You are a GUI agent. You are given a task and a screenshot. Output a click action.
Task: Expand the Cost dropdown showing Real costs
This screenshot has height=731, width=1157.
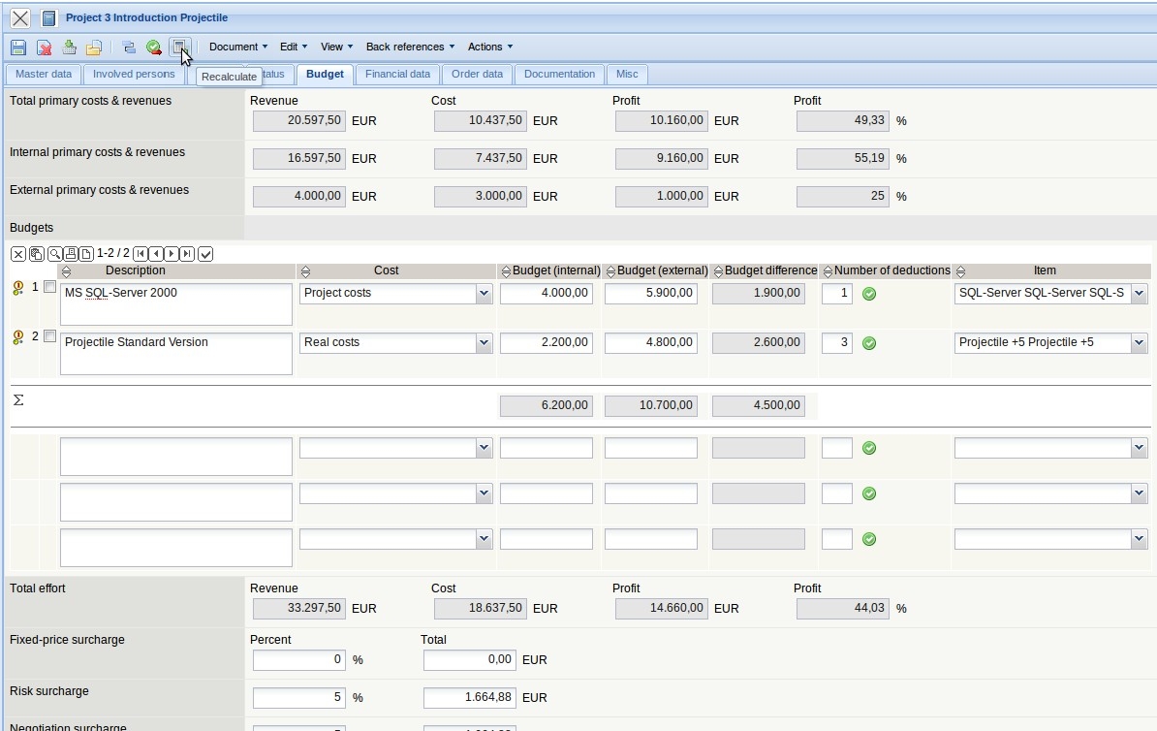coord(484,342)
